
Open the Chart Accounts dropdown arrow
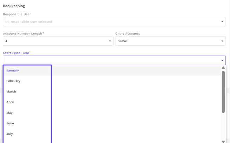pyautogui.click(x=222, y=41)
